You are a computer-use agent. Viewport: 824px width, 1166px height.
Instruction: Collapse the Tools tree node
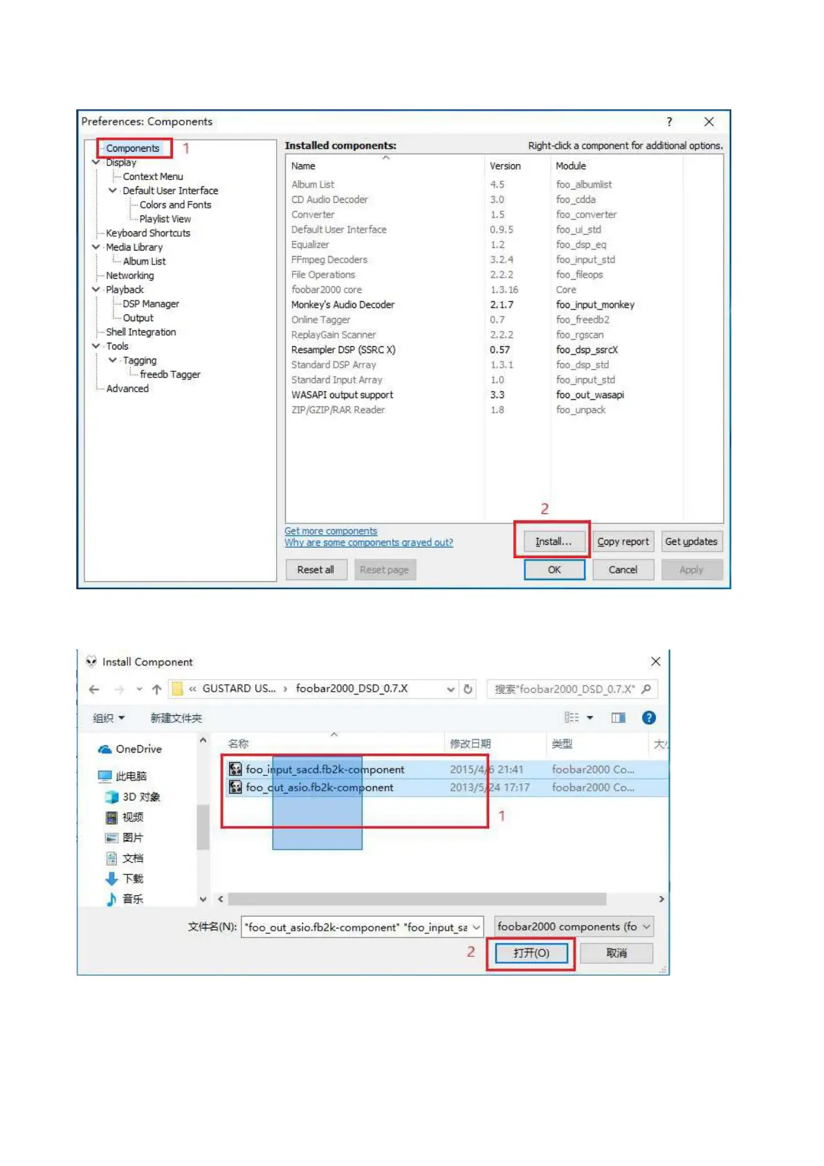[x=95, y=346]
